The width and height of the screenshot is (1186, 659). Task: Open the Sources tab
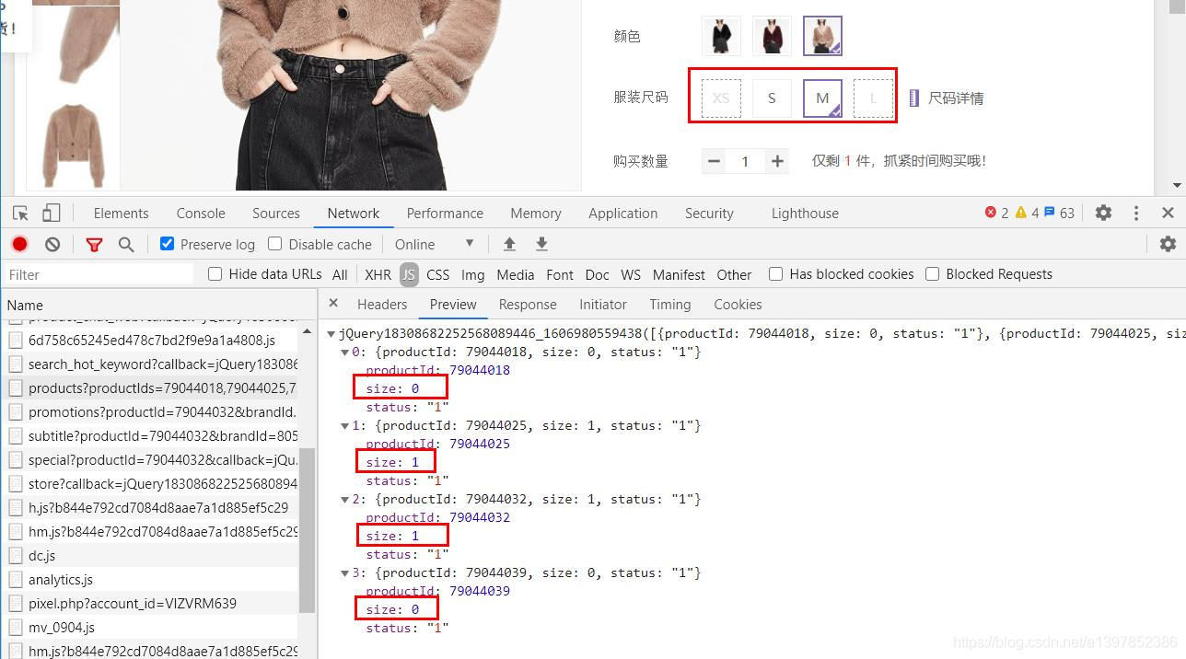(x=276, y=213)
